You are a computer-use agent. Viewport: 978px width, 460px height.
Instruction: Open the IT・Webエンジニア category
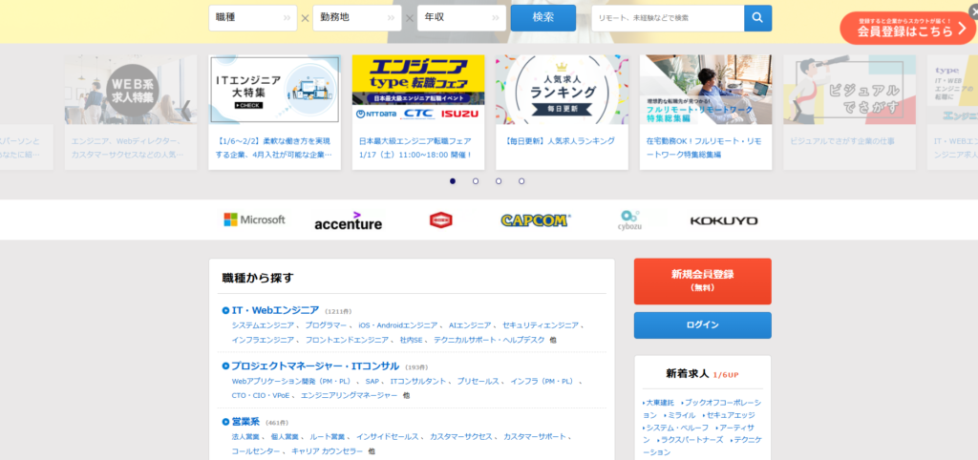coord(275,310)
